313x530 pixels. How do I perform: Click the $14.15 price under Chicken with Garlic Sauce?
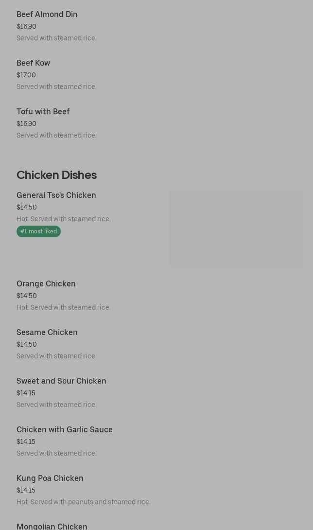26,442
